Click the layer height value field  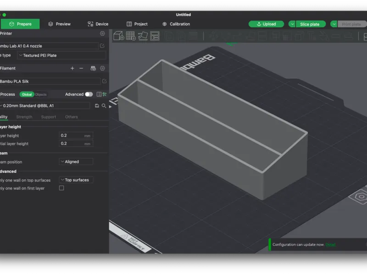(76, 135)
